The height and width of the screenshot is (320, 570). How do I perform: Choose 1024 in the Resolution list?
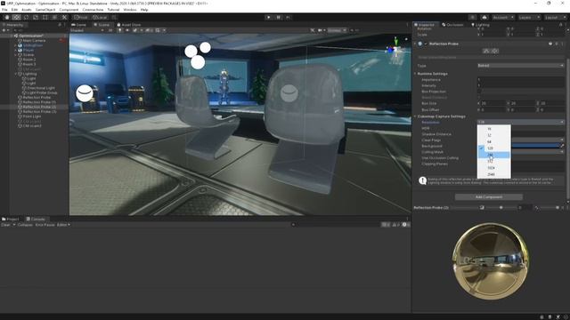click(x=494, y=168)
